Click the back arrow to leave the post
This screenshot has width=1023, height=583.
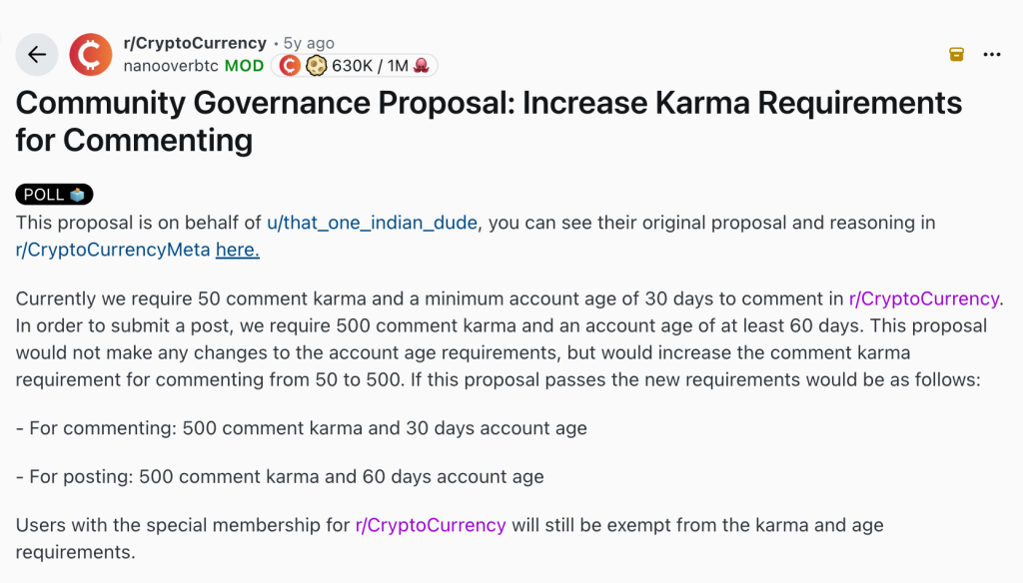[36, 54]
